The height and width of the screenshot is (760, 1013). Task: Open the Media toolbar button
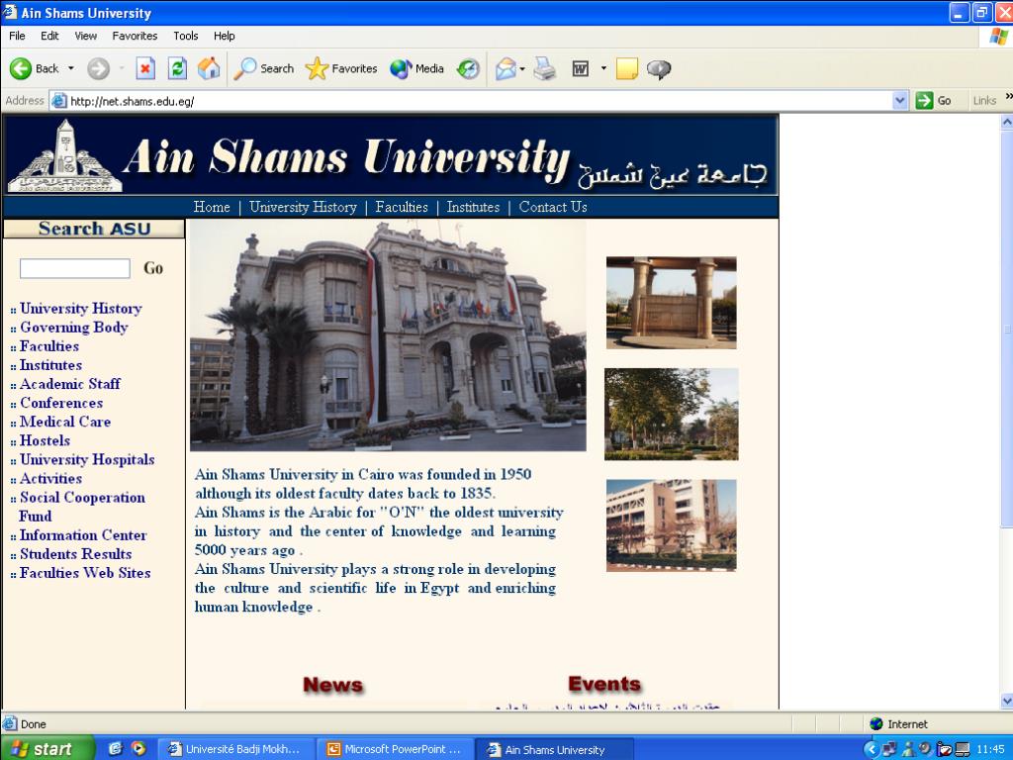tap(416, 68)
